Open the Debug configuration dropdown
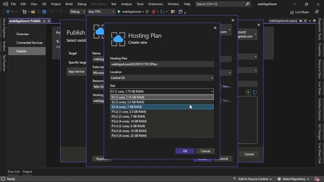This screenshot has height=182, width=324. (x=77, y=12)
